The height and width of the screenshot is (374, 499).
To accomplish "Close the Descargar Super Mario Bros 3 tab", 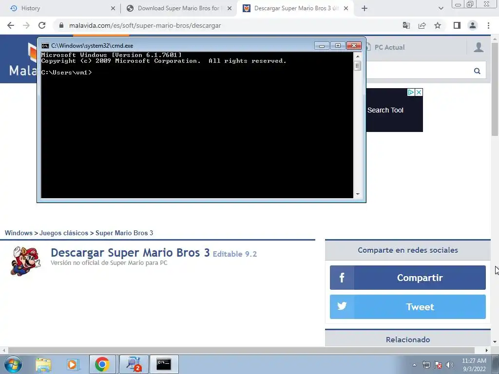I will (346, 8).
